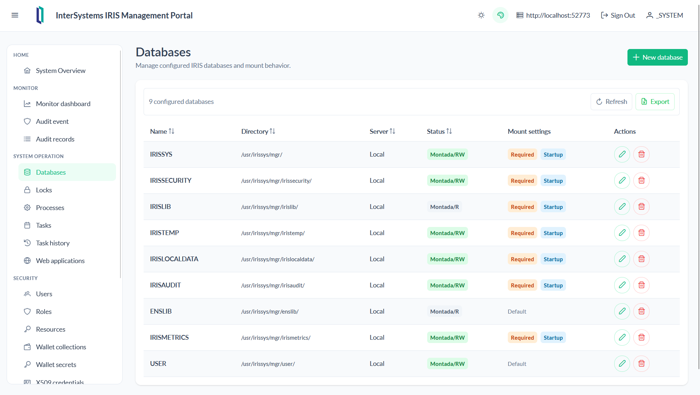
Task: Go to System Overview
Action: coord(67,70)
